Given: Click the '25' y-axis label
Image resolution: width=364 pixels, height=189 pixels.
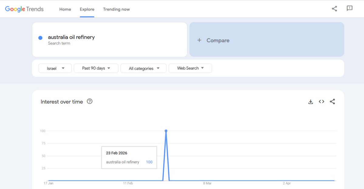Looking at the screenshot, I should click(43, 168).
